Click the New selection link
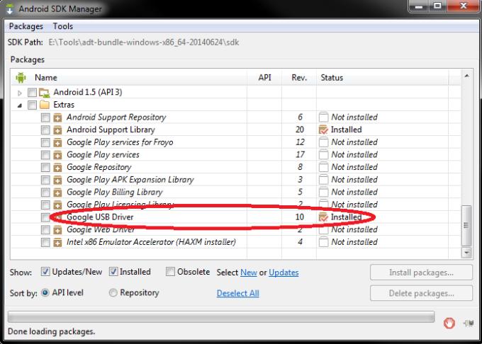This screenshot has width=482, height=344. [248, 273]
